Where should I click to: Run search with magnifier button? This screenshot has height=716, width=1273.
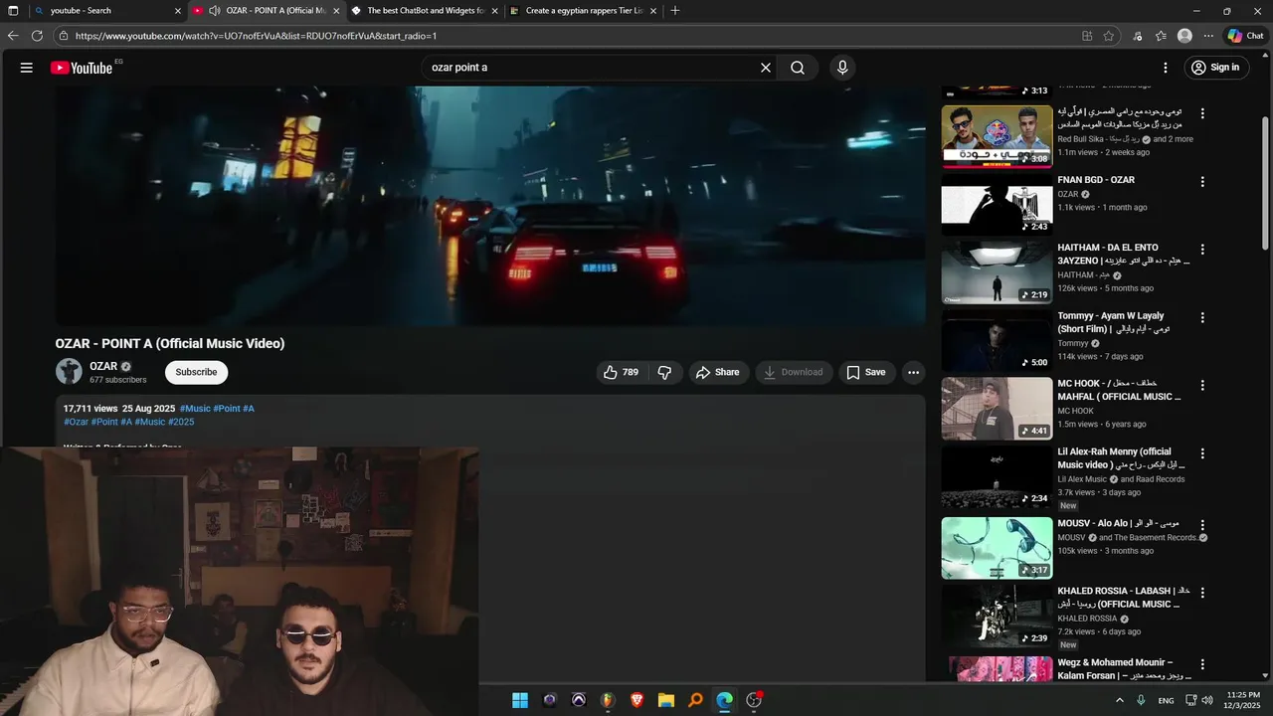click(x=798, y=68)
